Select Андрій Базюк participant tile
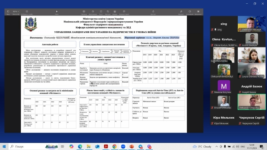 (252, 86)
